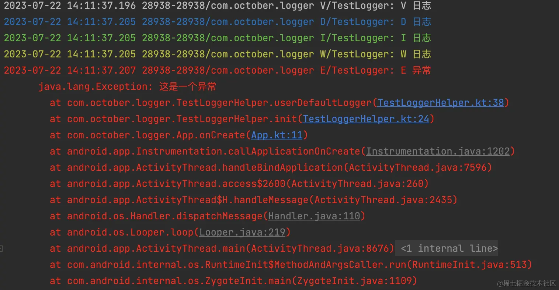The width and height of the screenshot is (559, 290).
Task: Click the ZygoteInit.main stack trace line
Action: point(233,281)
